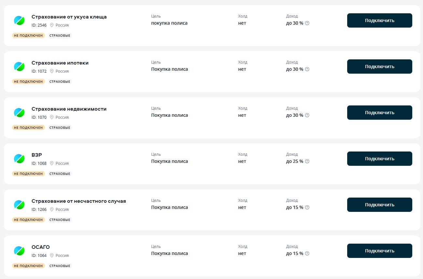Click the help icon for accident insurance income
This screenshot has height=279, width=423.
click(x=307, y=207)
